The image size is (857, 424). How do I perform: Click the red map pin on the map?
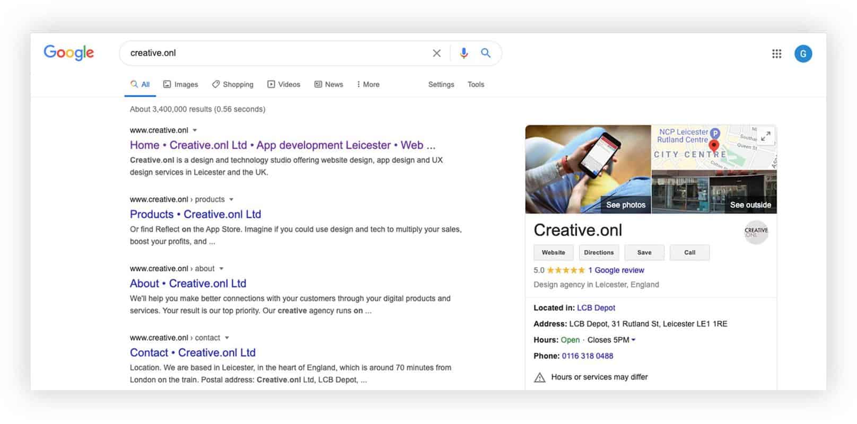pos(714,146)
